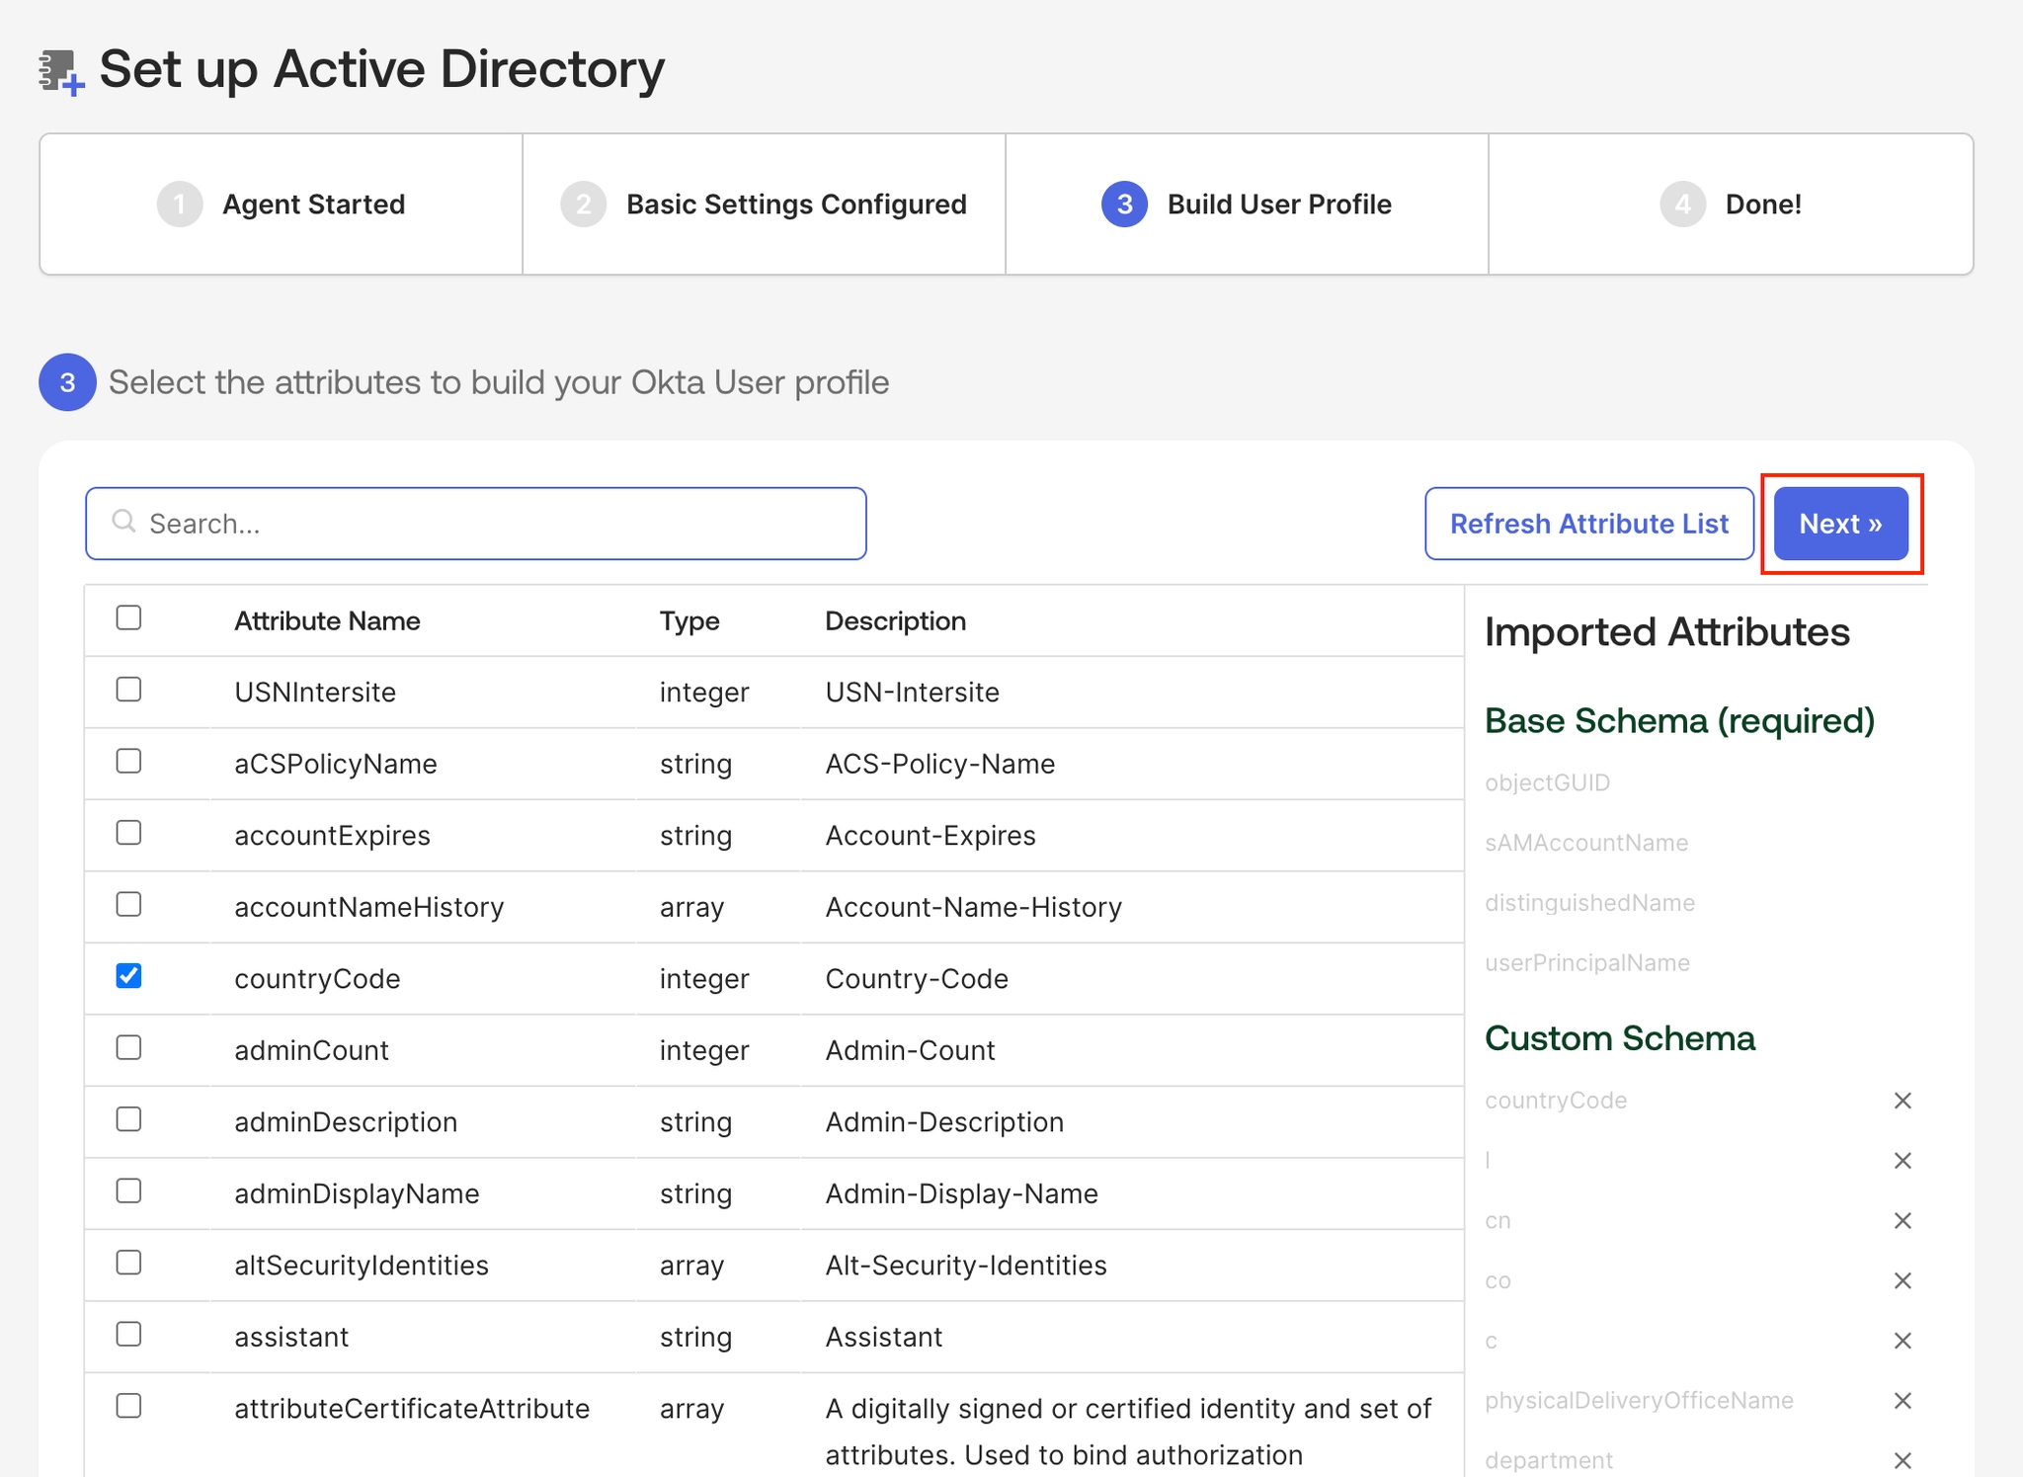The image size is (2023, 1477).
Task: Click the adminDisplayName attribute name
Action: pyautogui.click(x=357, y=1194)
